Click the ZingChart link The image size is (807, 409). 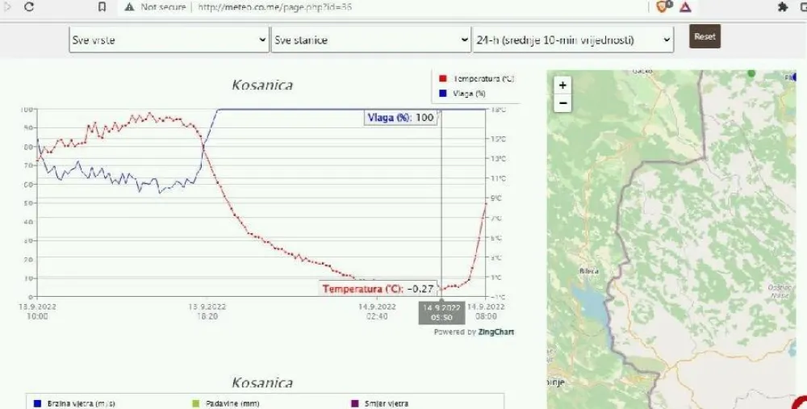coord(495,332)
